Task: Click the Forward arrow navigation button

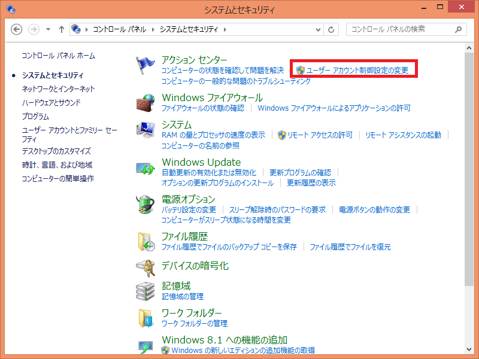Action: (x=34, y=29)
